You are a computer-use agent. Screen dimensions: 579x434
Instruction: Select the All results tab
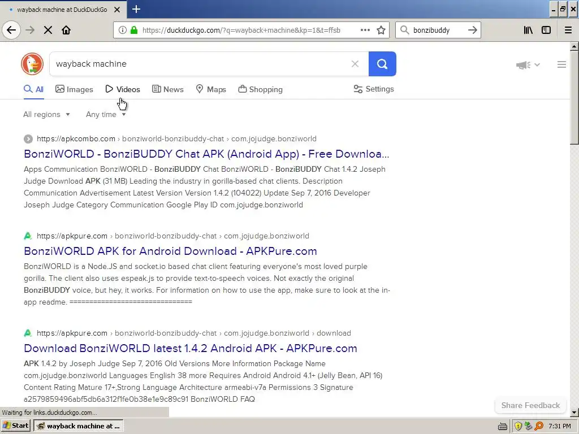tap(33, 89)
